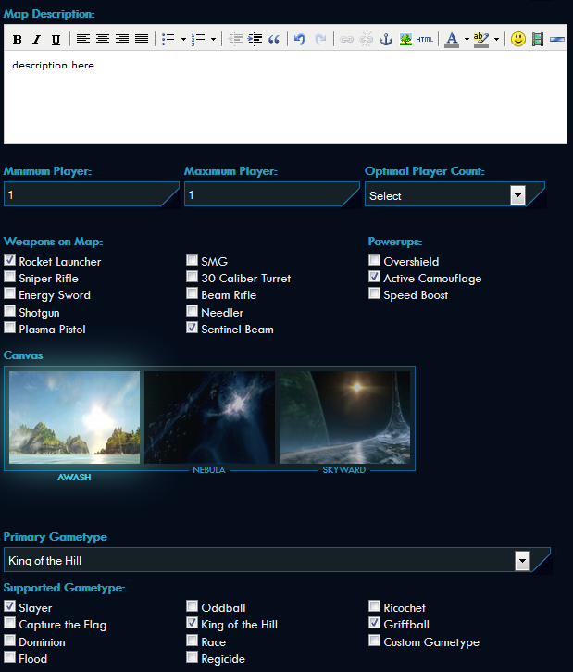Select the Nebula canvas thumbnail
573x672 pixels.
pyautogui.click(x=209, y=417)
